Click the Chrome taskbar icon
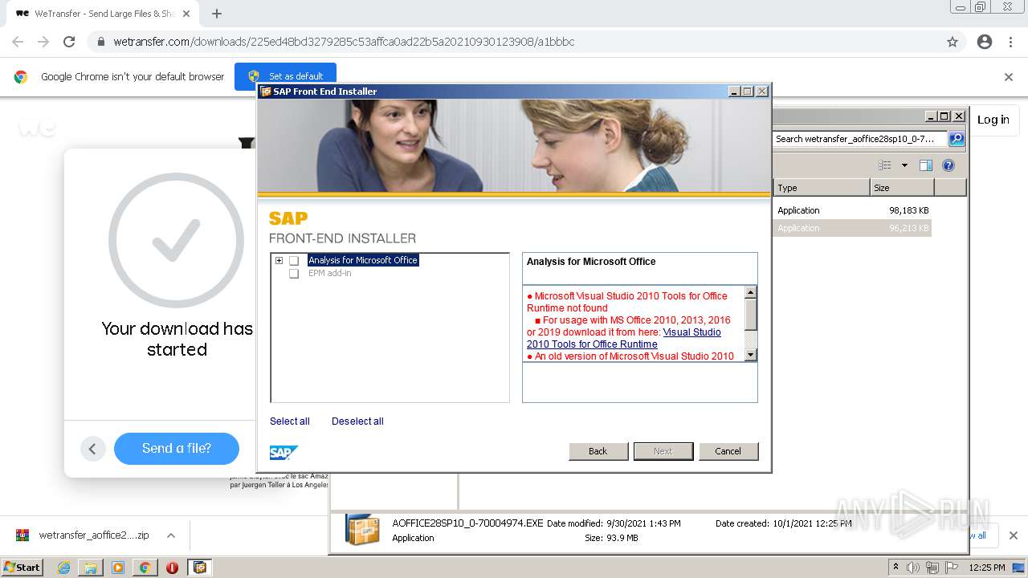Viewport: 1028px width, 578px height. point(145,568)
